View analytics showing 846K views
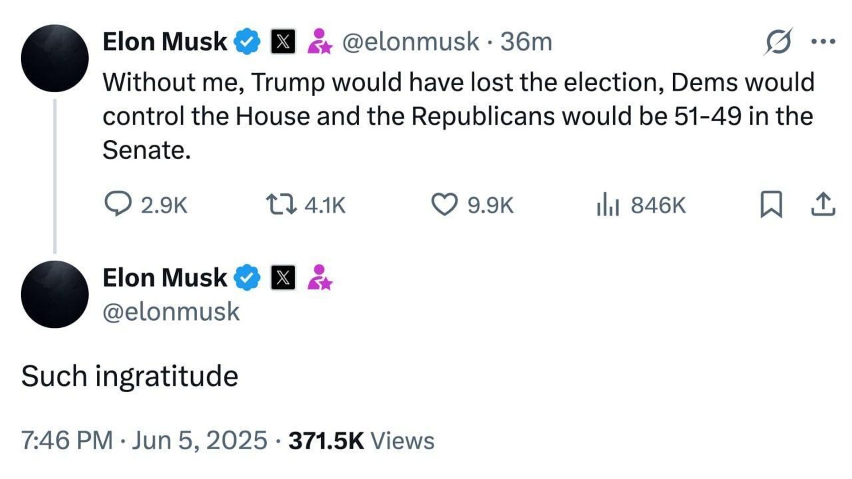This screenshot has width=852, height=479. (607, 204)
